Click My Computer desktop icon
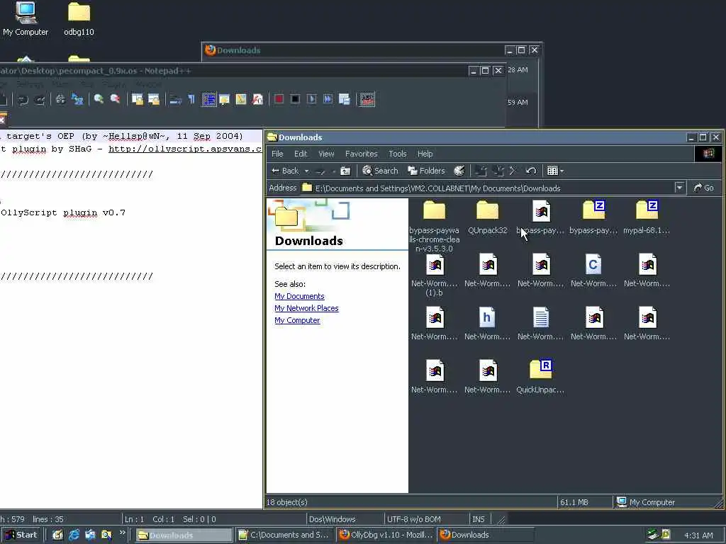The height and width of the screenshot is (544, 726). [26, 19]
